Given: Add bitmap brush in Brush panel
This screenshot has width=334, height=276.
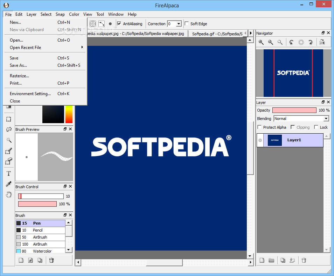Looking at the screenshot, I should (x=30, y=260).
